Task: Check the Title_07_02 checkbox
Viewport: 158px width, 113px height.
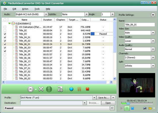Action: click(5, 71)
